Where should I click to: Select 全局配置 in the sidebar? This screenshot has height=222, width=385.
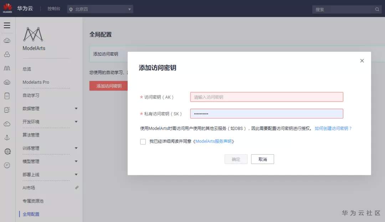click(31, 214)
